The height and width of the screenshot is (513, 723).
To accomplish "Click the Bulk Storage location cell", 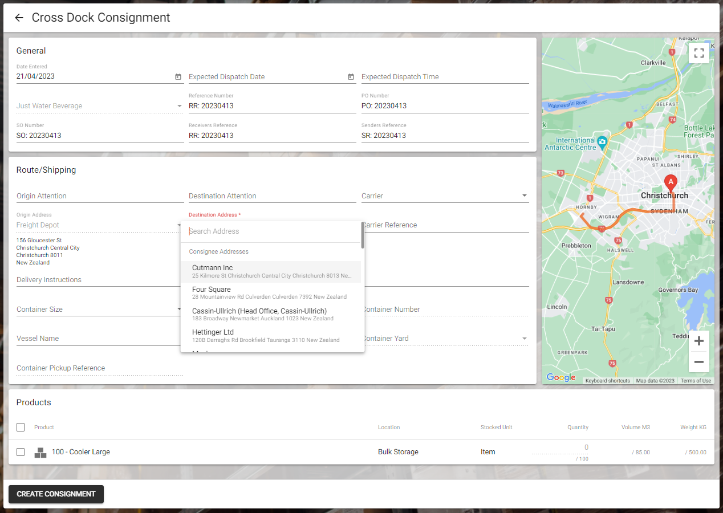I will point(398,452).
